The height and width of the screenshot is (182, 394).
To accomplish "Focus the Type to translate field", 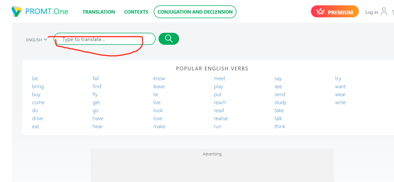I will click(x=105, y=39).
